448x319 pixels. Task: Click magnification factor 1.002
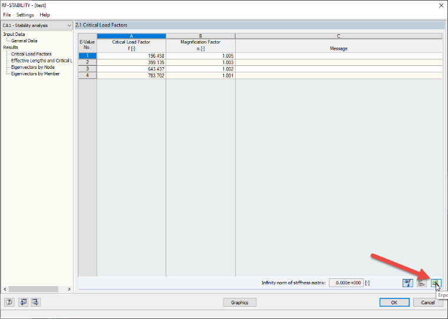200,69
